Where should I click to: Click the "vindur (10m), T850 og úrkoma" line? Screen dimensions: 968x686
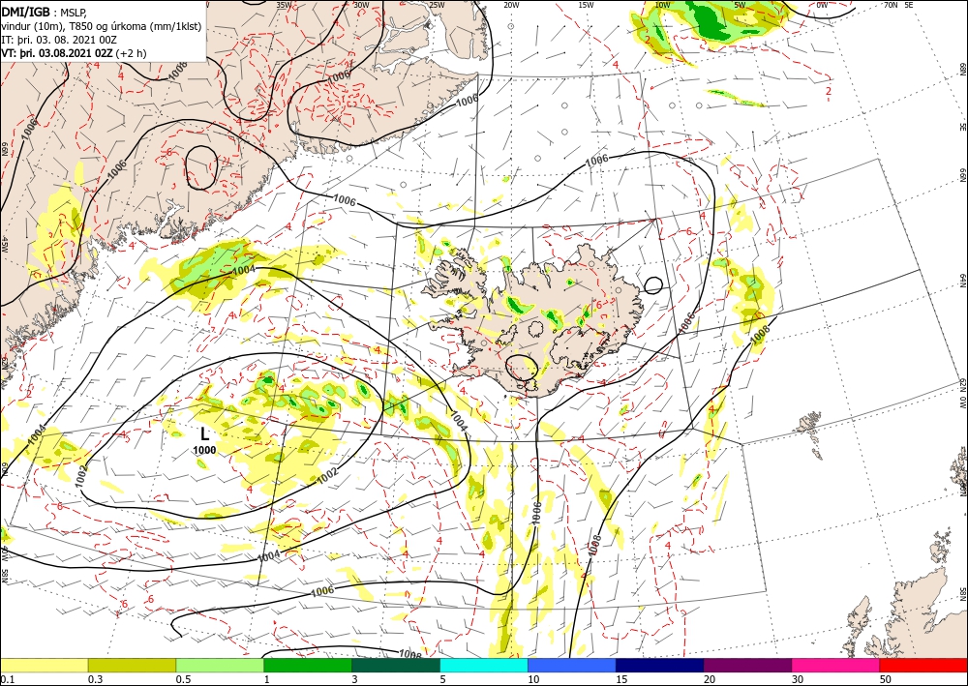pyautogui.click(x=102, y=26)
